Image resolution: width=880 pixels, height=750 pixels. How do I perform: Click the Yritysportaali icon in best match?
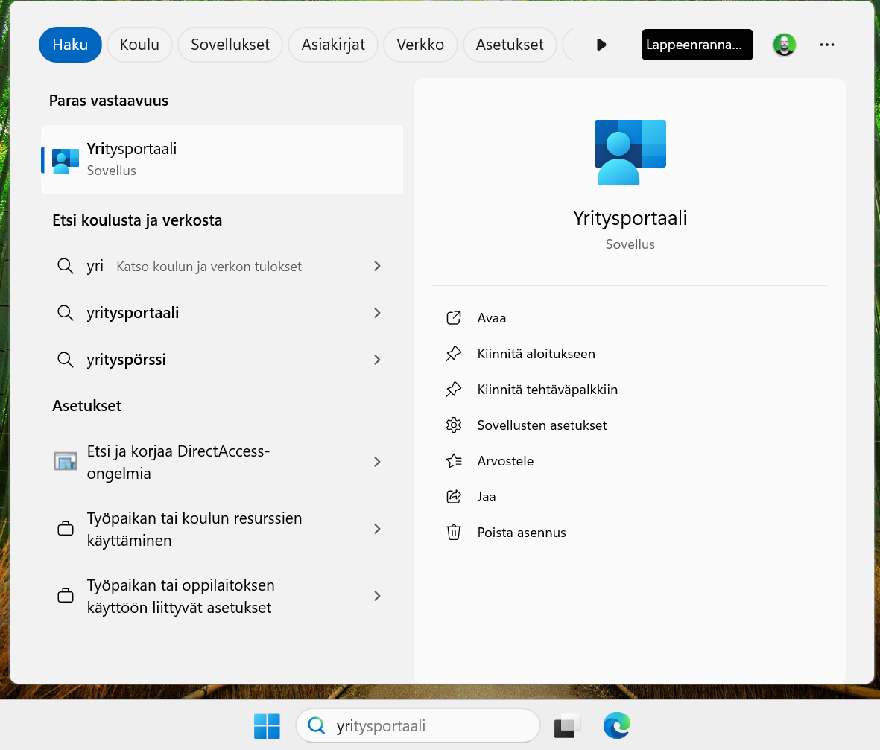[x=66, y=160]
